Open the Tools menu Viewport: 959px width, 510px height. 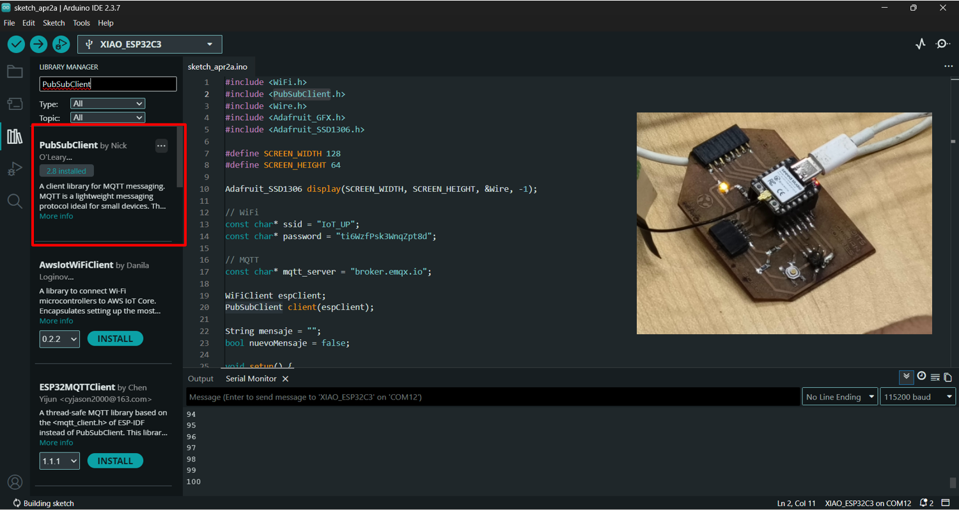point(81,23)
